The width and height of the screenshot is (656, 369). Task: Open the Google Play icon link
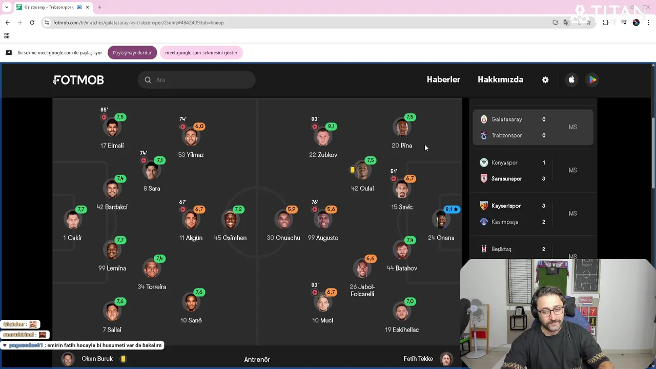592,79
